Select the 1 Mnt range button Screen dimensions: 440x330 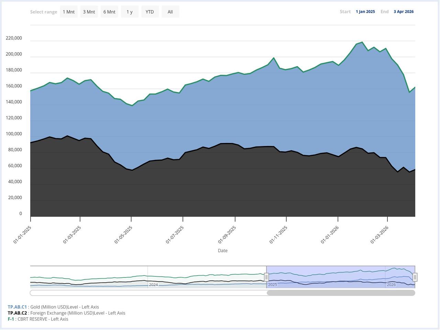pyautogui.click(x=68, y=11)
